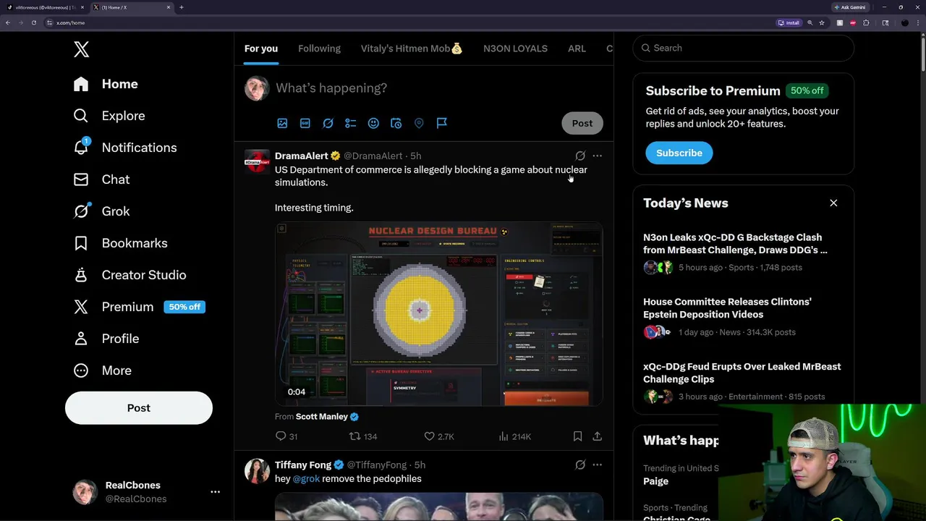Like the DramaAlert post
This screenshot has height=521, width=926.
[439, 436]
